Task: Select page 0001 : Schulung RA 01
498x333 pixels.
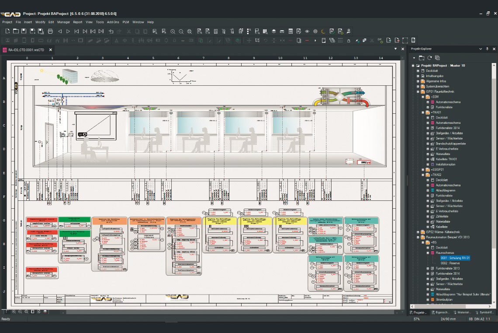Action: pyautogui.click(x=455, y=258)
